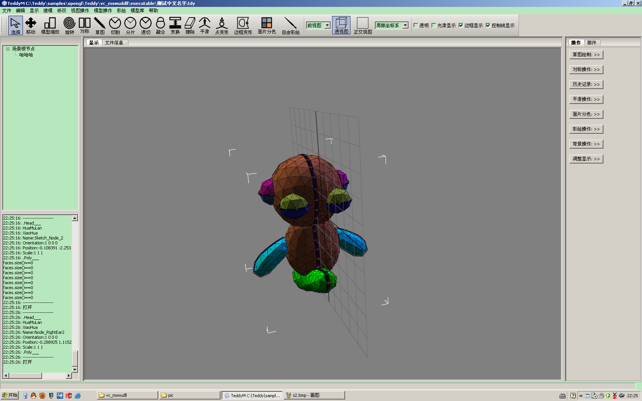The height and width of the screenshot is (401, 642).
Task: Click the TeddyM taskbar button
Action: click(252, 395)
